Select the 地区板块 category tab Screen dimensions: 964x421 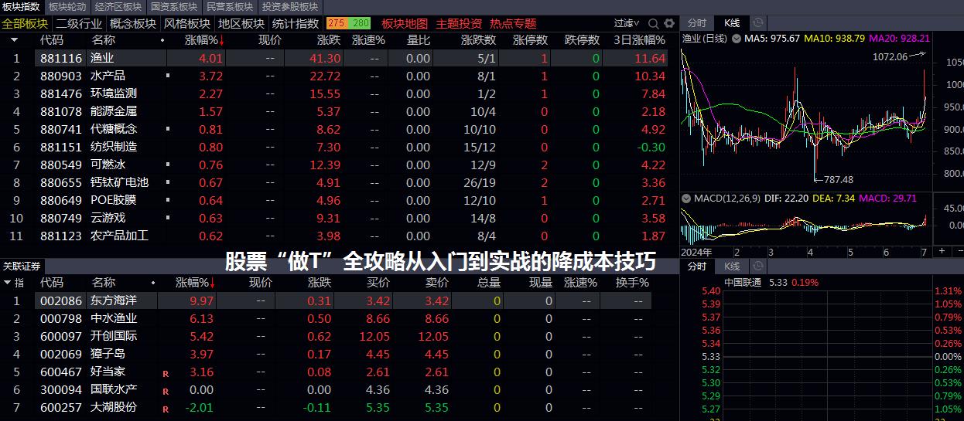coord(241,24)
